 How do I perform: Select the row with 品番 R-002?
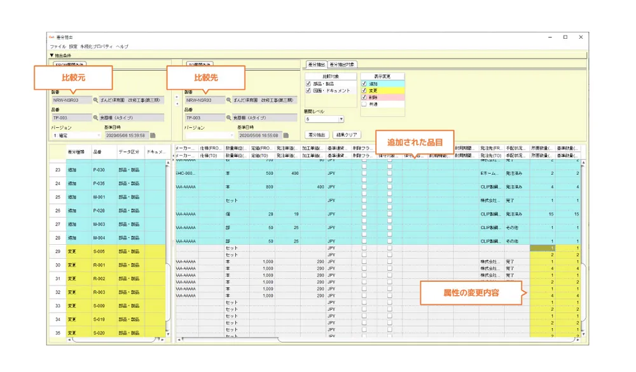107,279
